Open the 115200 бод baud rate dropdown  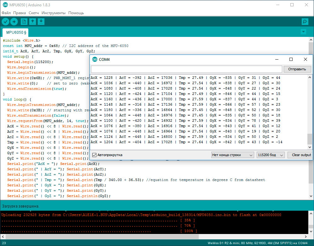[x=271, y=155]
